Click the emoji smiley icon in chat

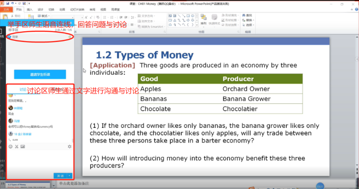coord(10,146)
